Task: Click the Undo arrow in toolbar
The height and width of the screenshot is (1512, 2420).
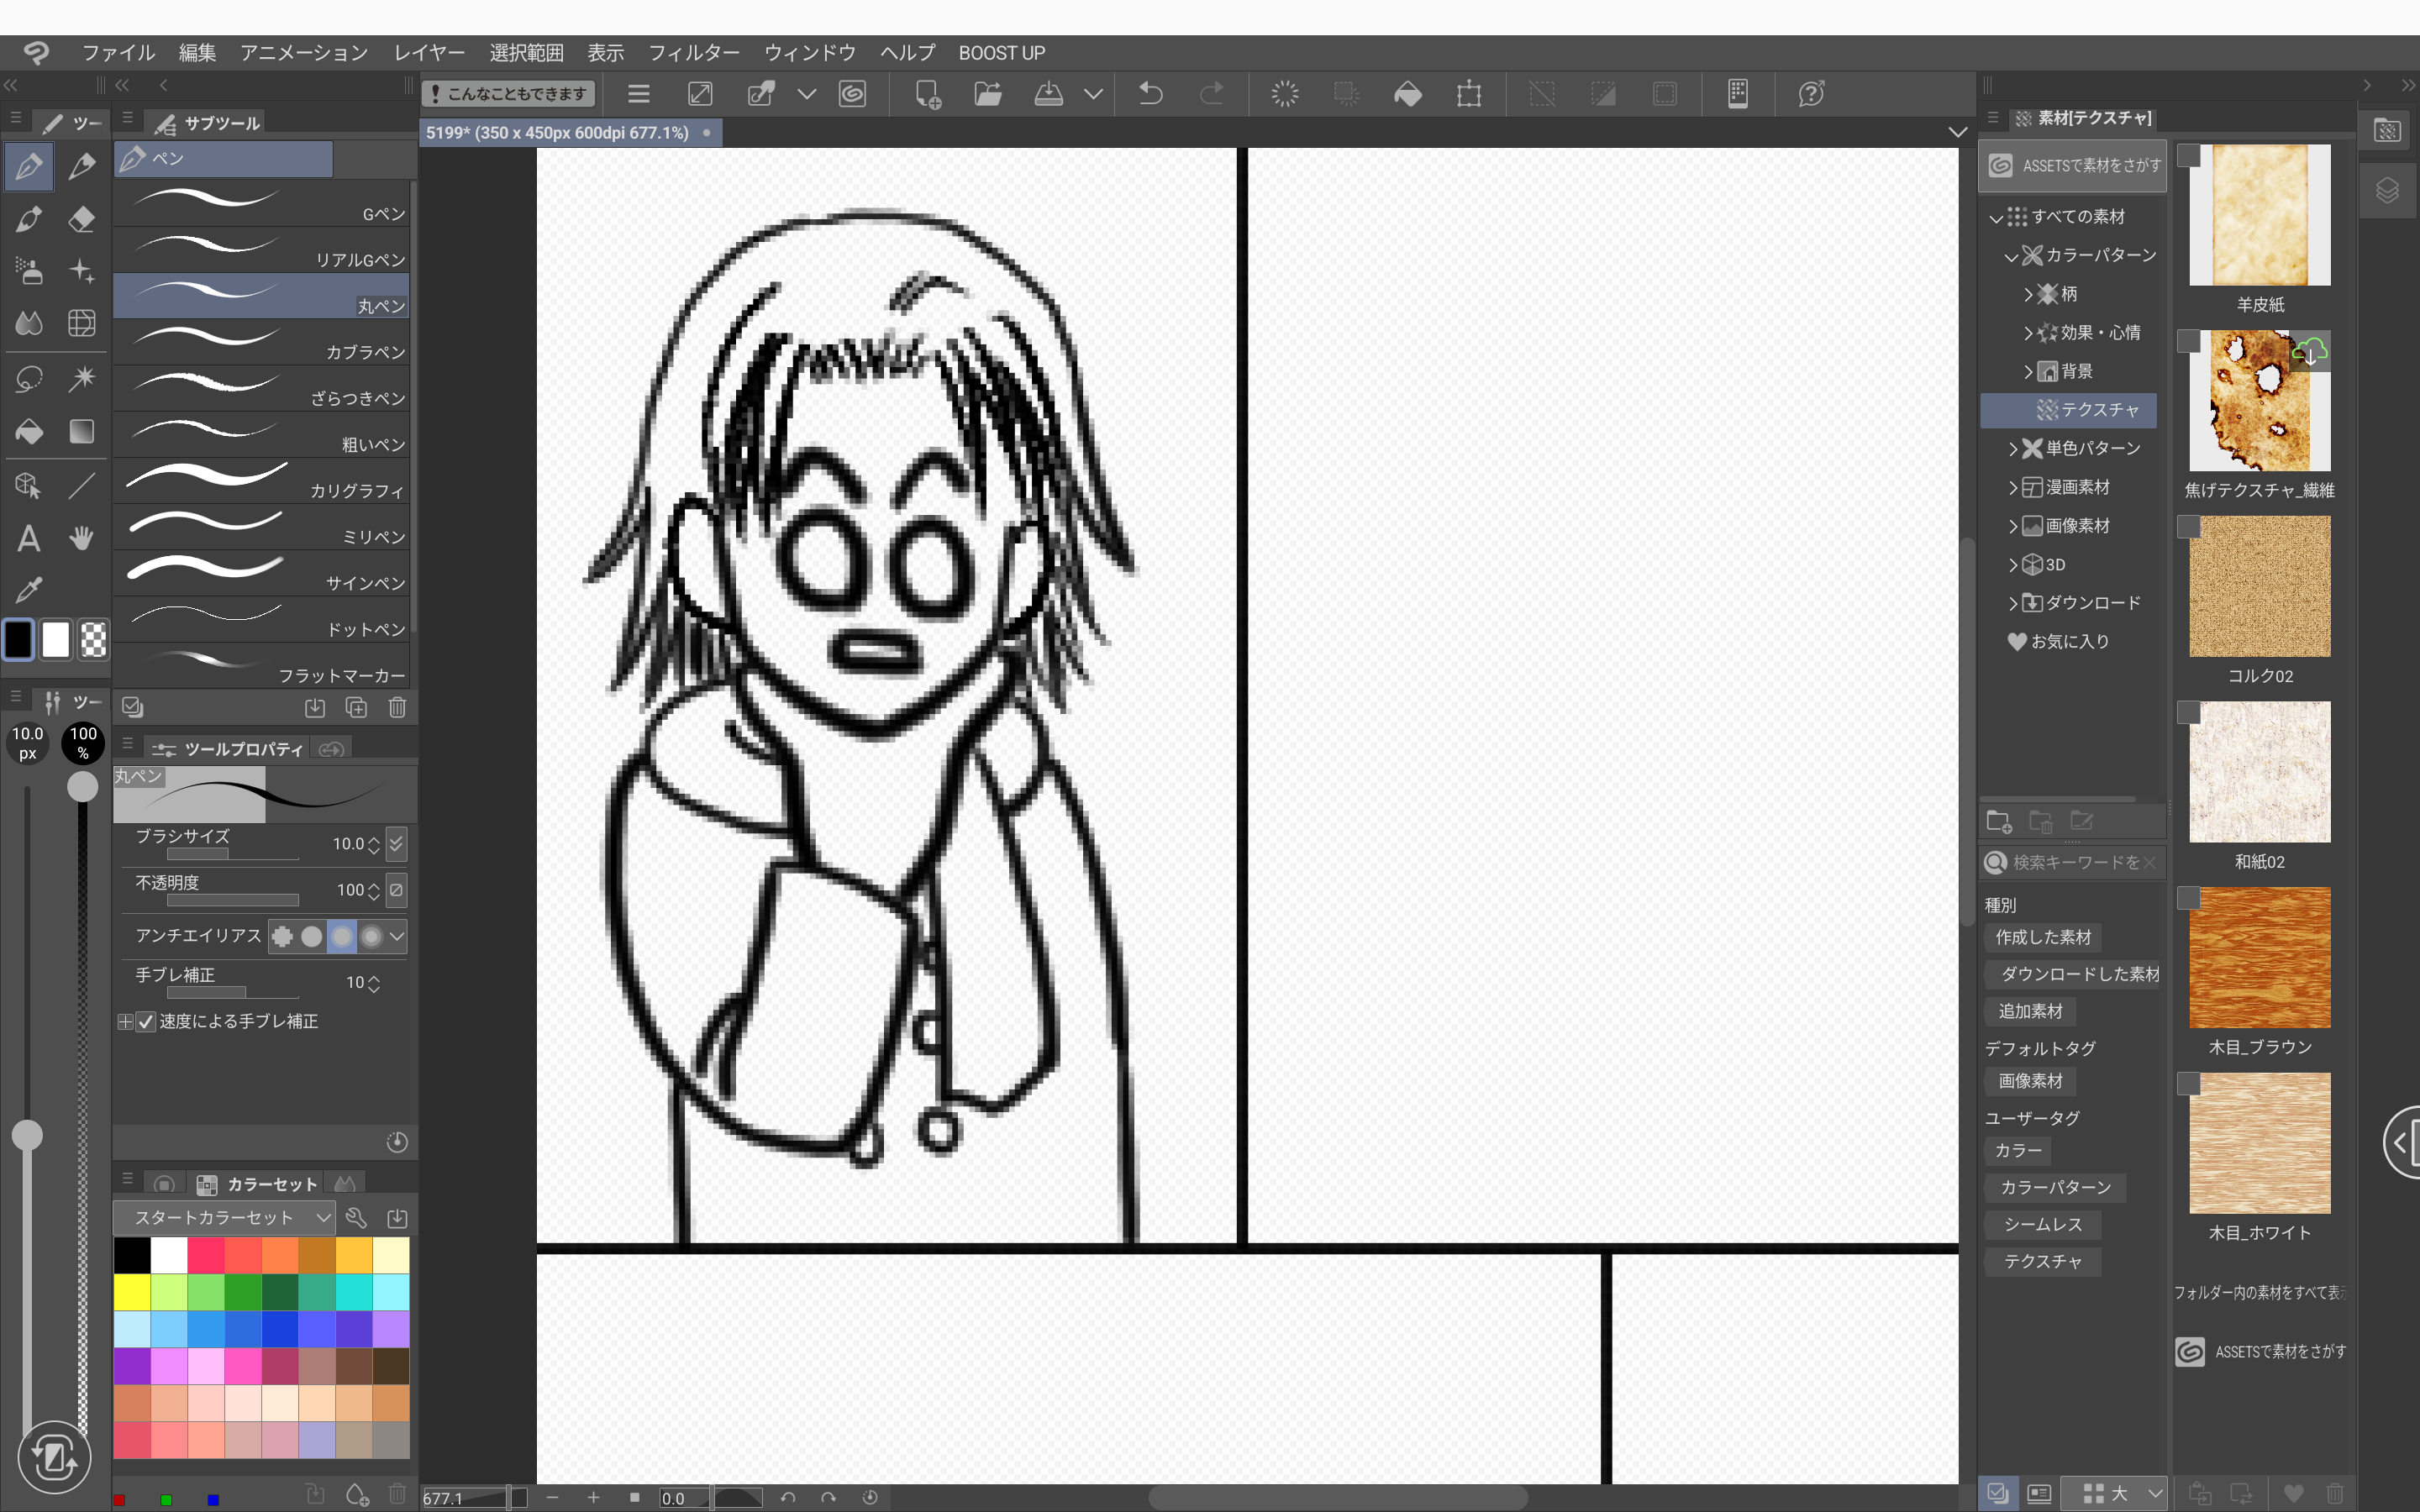Action: point(1150,94)
